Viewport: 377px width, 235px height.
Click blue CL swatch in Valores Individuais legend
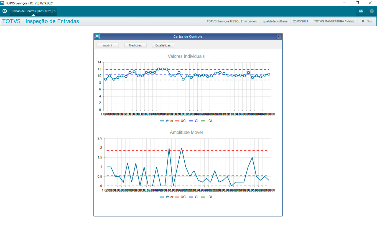pyautogui.click(x=191, y=121)
